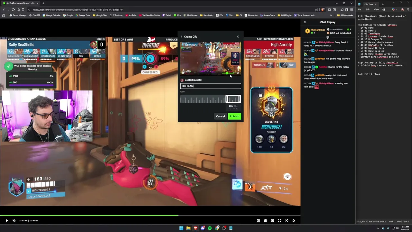Image resolution: width=412 pixels, height=232 pixels.
Task: Open the View menu in Notepad
Action: click(x=376, y=10)
